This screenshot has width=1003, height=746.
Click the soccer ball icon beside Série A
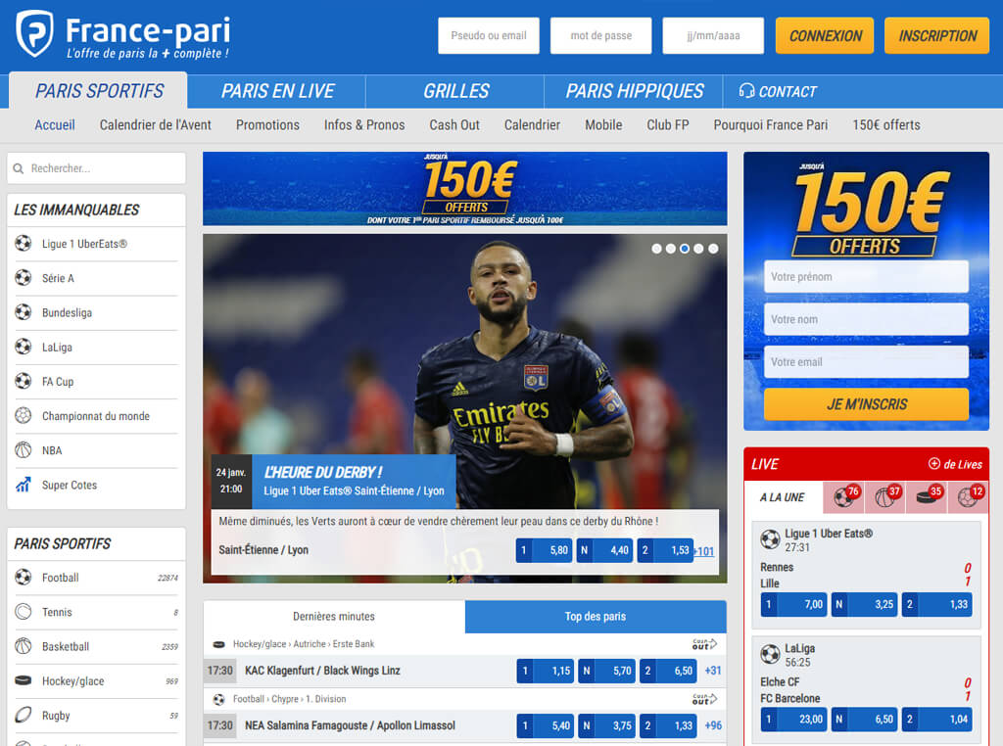[x=24, y=278]
